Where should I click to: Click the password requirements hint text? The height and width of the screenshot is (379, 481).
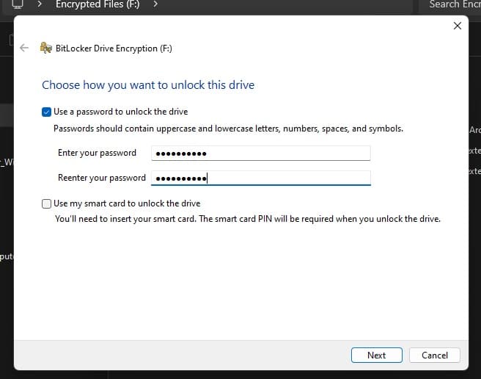[228, 129]
